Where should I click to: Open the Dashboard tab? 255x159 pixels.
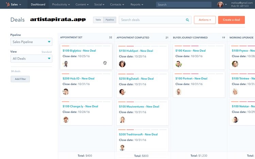click(x=38, y=4)
